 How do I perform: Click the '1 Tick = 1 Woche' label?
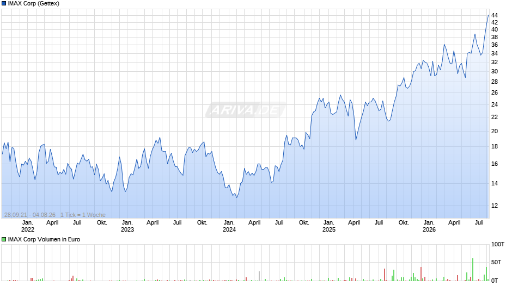pos(83,215)
